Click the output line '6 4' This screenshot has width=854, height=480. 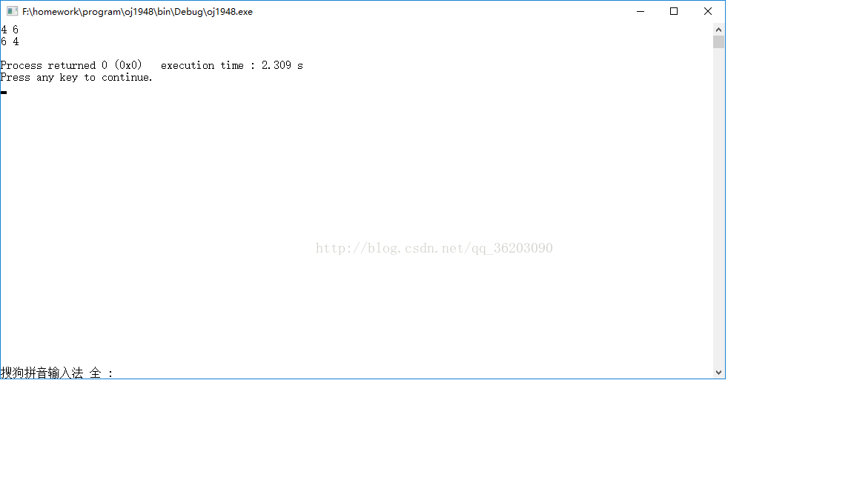(x=10, y=41)
